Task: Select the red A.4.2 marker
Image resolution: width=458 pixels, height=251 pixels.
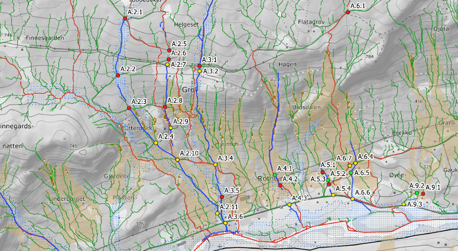Action: pos(280,185)
